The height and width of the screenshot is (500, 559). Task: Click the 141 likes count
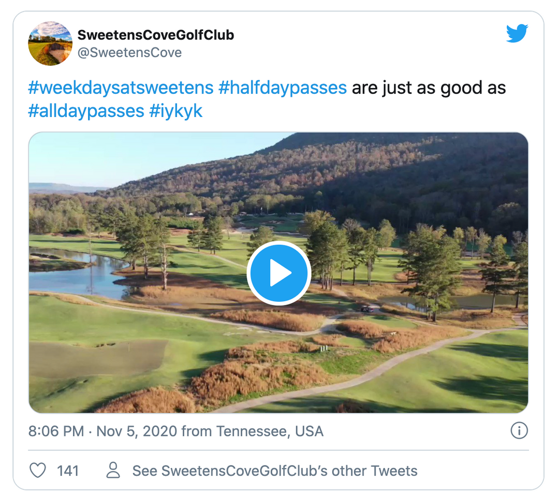coord(68,471)
